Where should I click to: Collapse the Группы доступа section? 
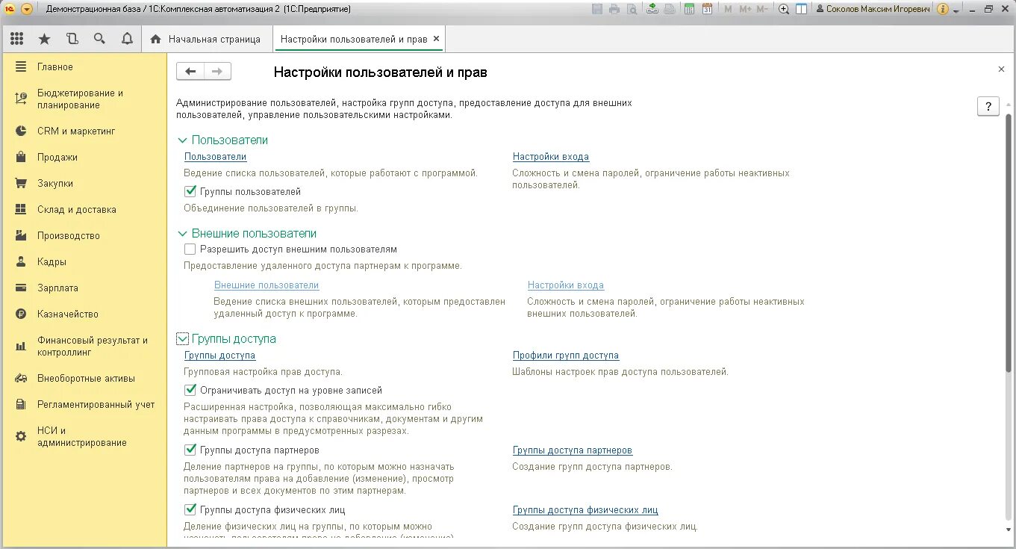(183, 338)
